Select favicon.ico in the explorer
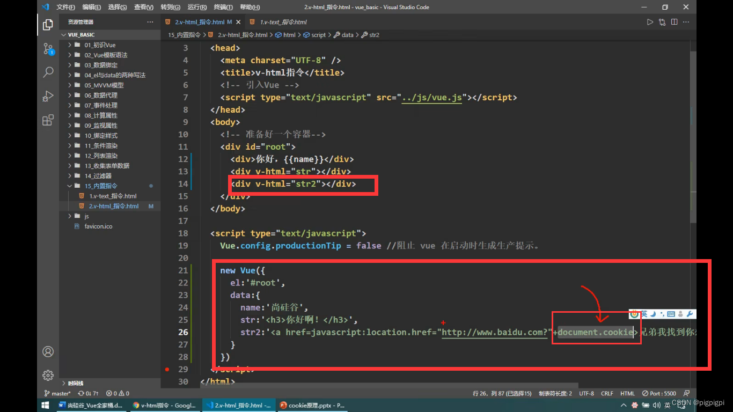Screen dimensions: 733x412 tap(98, 226)
